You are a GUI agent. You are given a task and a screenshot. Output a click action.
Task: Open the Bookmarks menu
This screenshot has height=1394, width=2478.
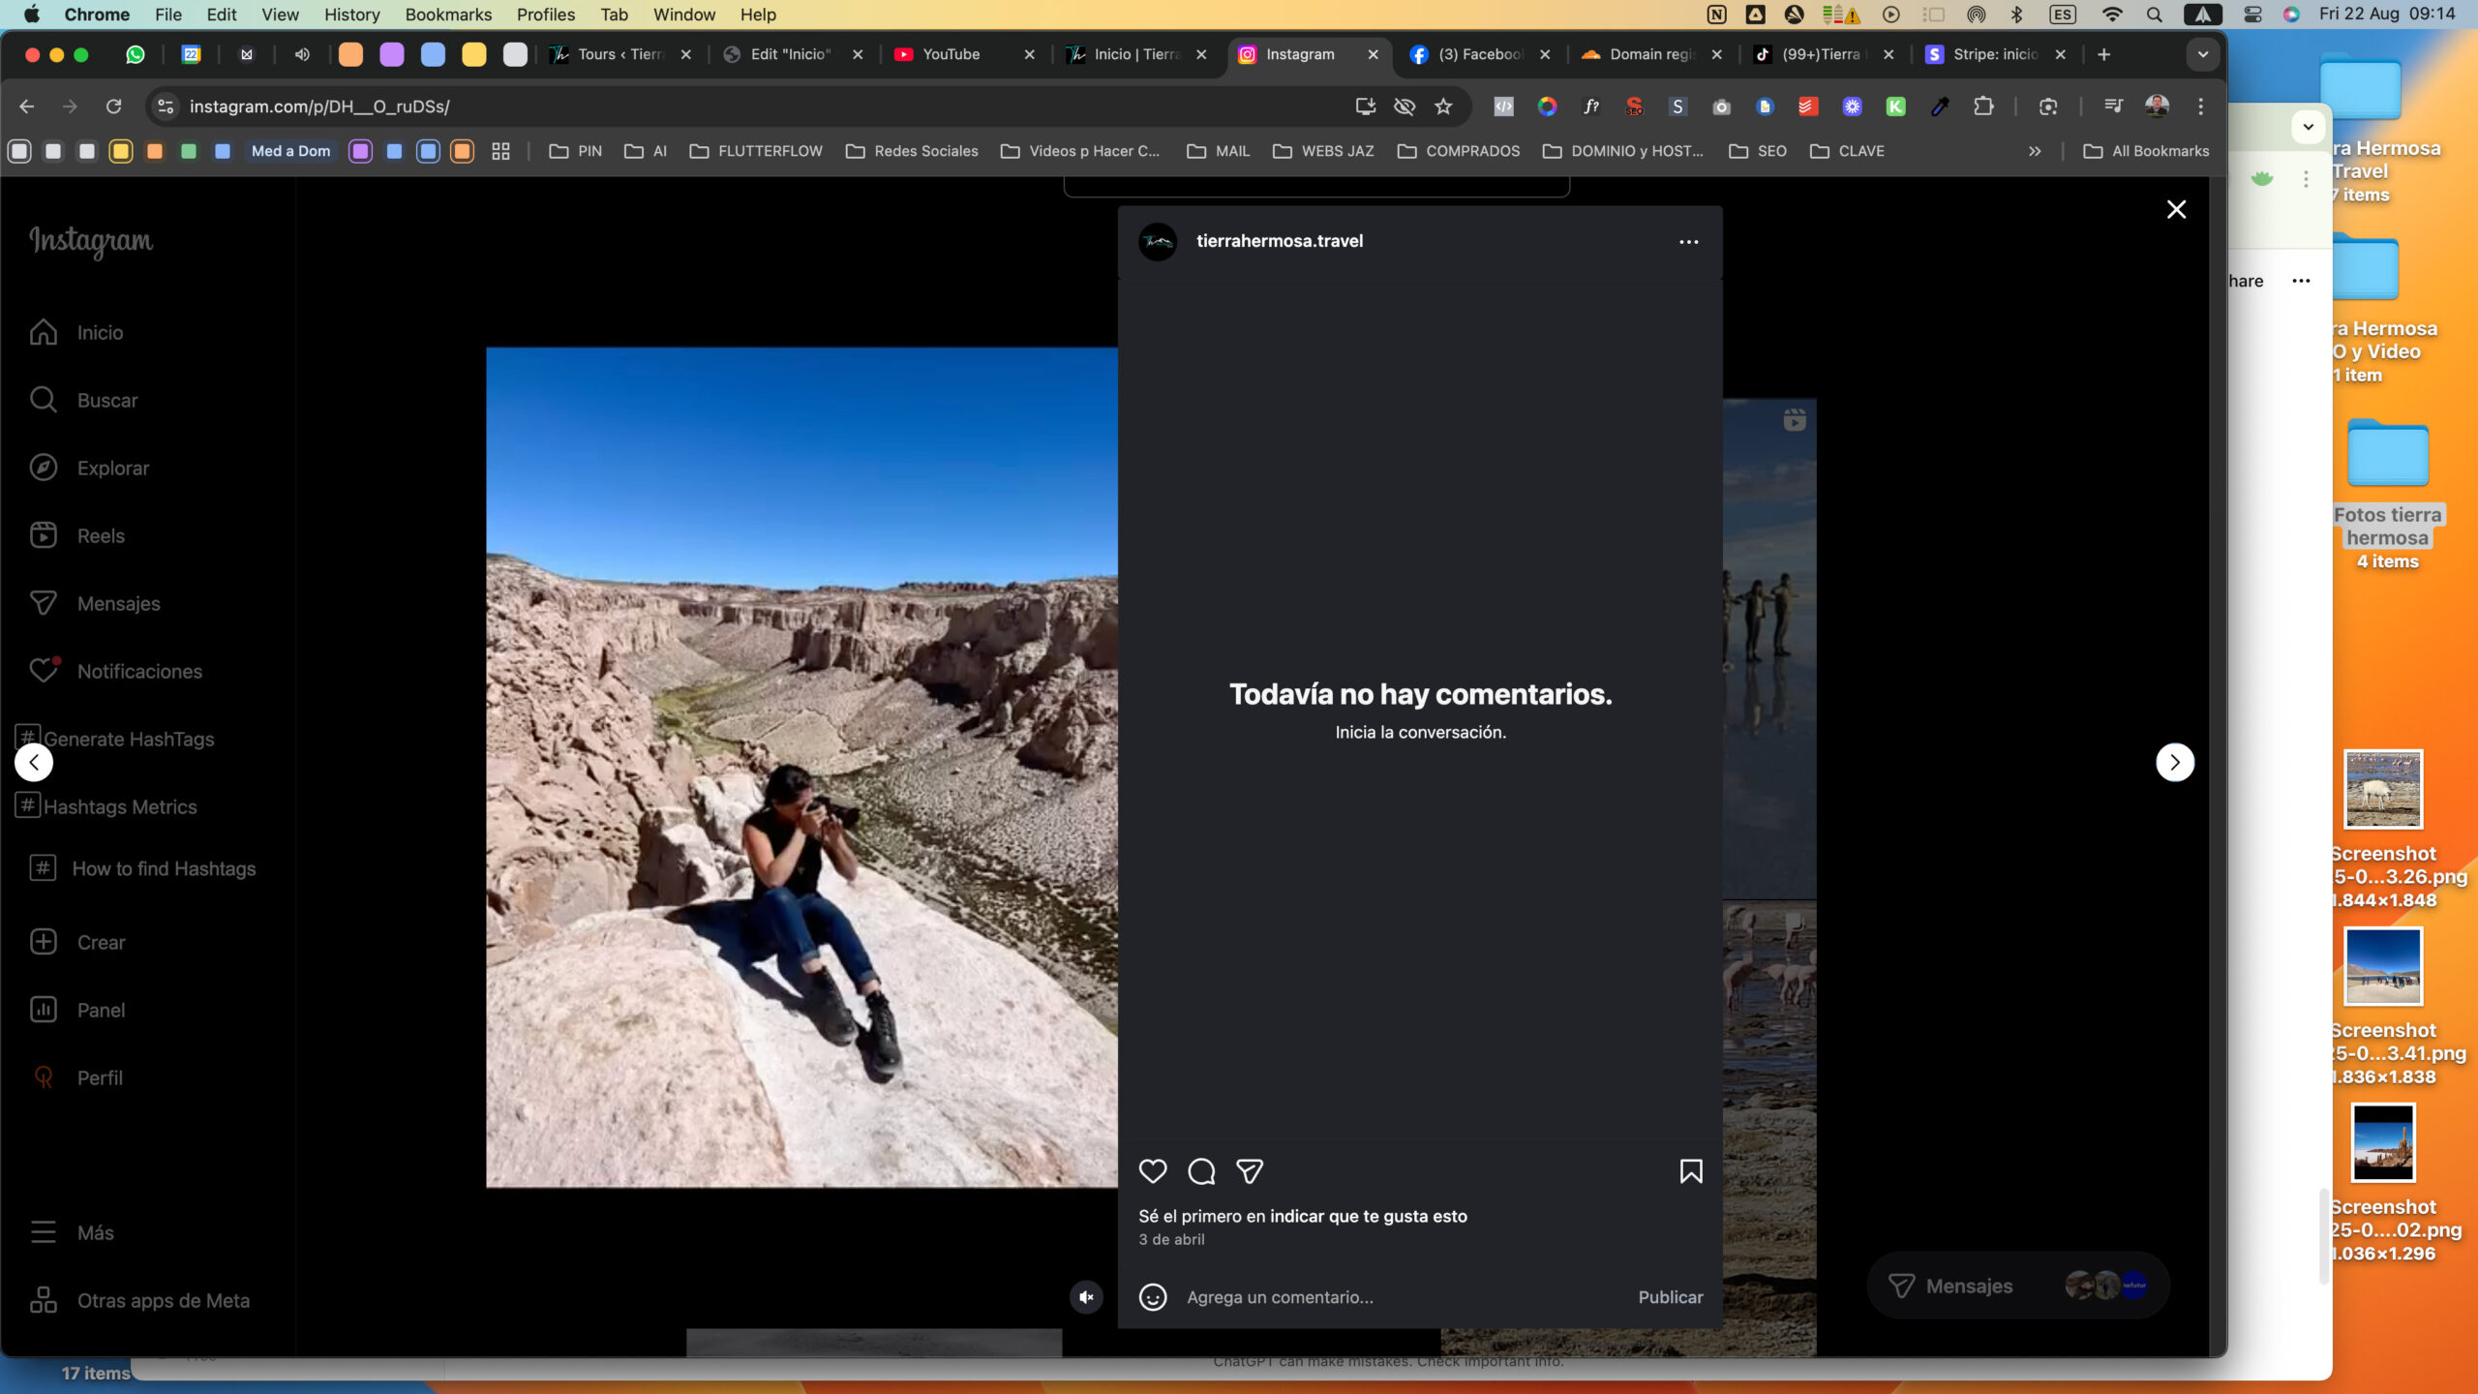(x=448, y=15)
